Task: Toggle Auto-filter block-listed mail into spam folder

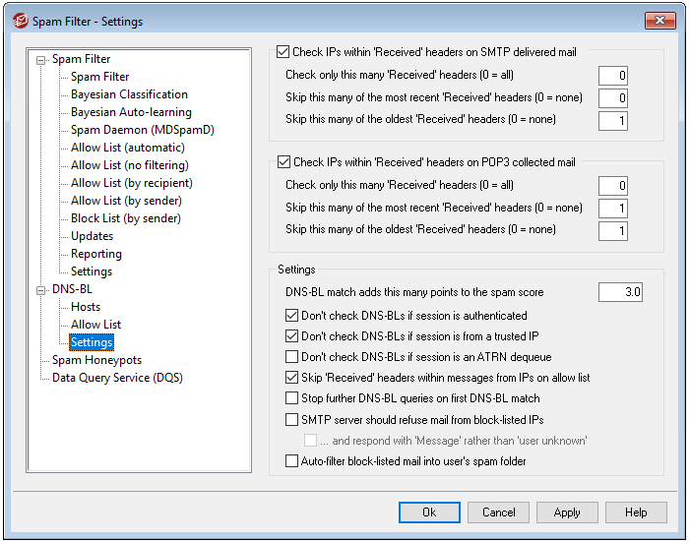Action: pos(291,461)
